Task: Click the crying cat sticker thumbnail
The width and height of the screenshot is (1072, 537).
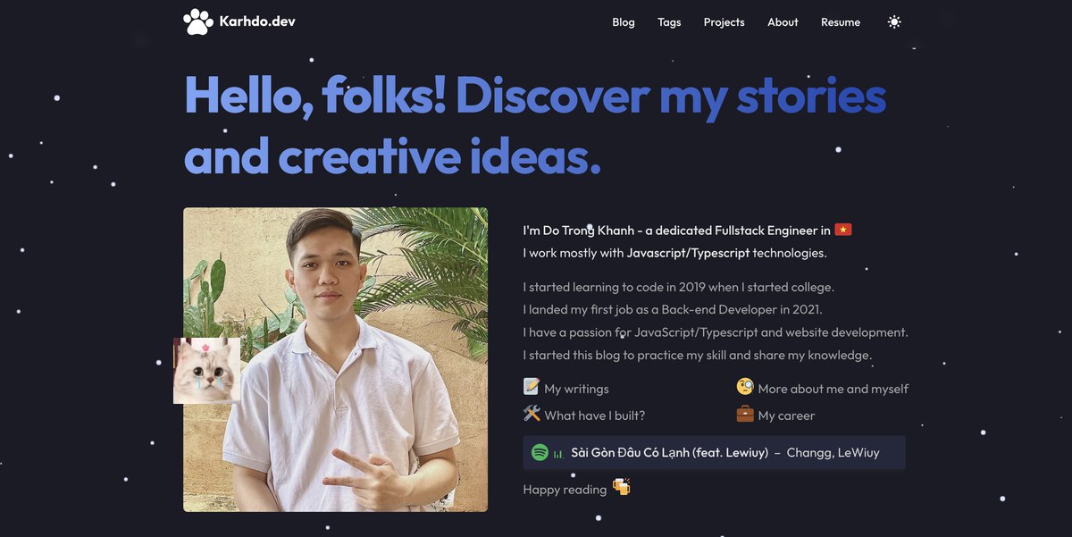Action: click(x=206, y=371)
